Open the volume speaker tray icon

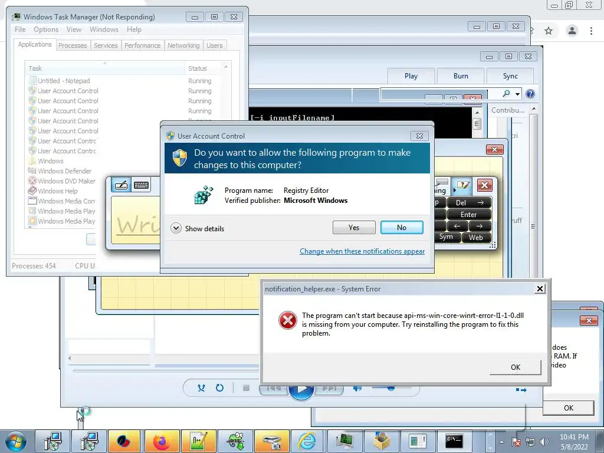point(544,442)
